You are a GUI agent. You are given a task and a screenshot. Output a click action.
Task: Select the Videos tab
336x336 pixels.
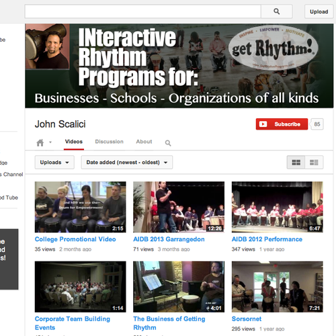74,142
